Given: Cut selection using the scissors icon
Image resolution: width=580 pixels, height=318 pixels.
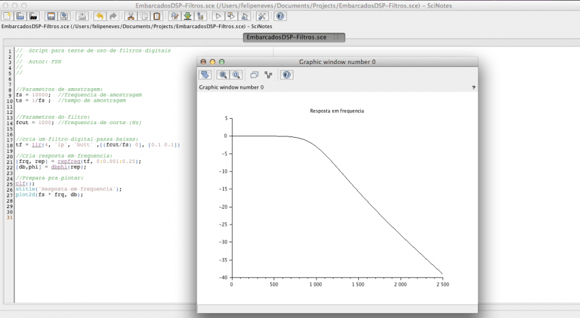Looking at the screenshot, I should [131, 16].
